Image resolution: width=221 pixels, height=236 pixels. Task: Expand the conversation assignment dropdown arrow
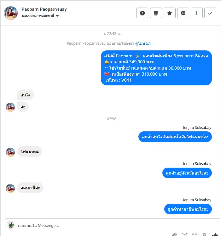click(x=57, y=16)
